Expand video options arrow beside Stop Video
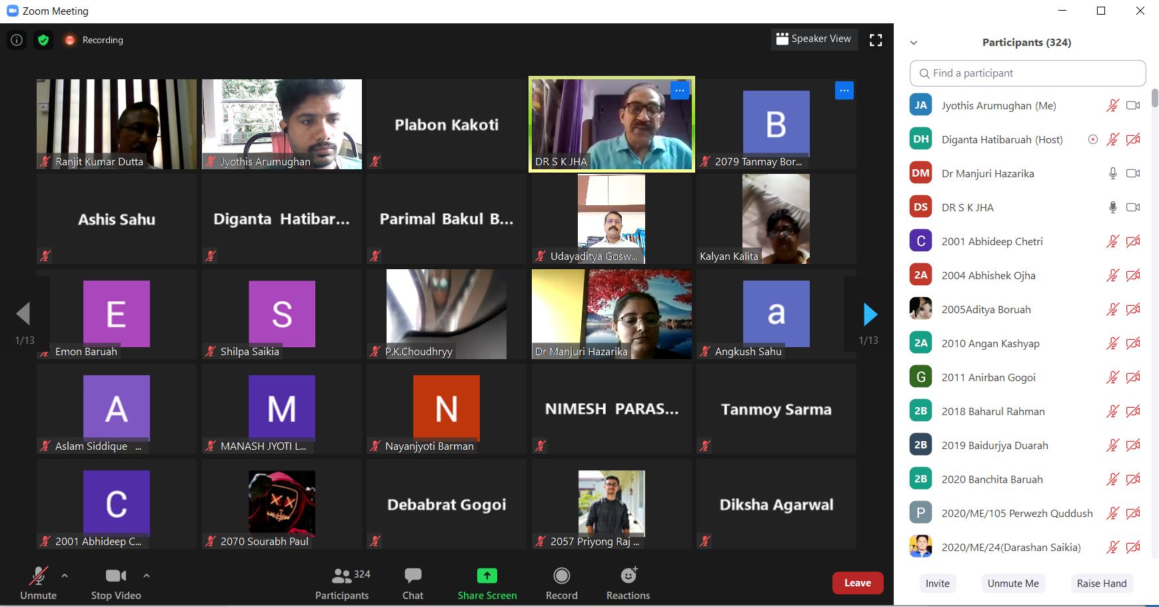The image size is (1159, 607). pyautogui.click(x=147, y=575)
